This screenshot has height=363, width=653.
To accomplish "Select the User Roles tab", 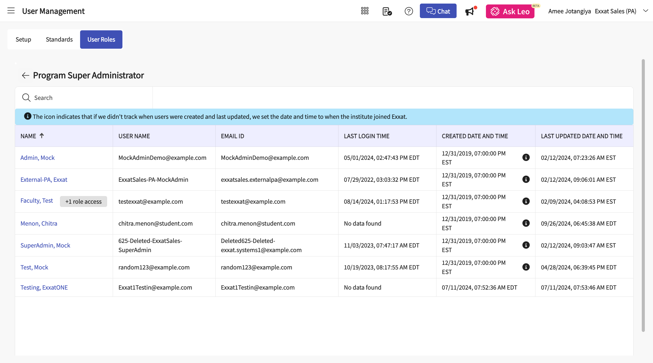I will click(x=101, y=40).
